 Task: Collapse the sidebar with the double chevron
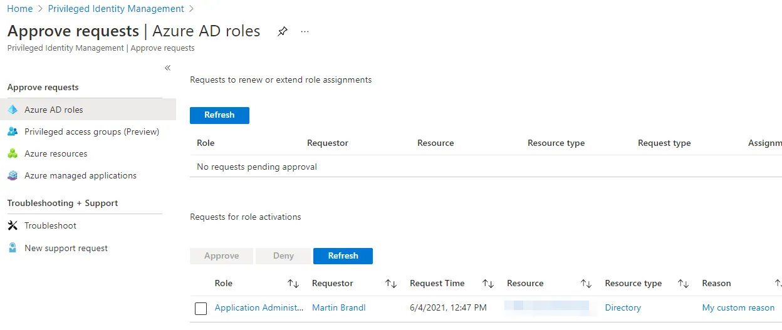pyautogui.click(x=167, y=68)
